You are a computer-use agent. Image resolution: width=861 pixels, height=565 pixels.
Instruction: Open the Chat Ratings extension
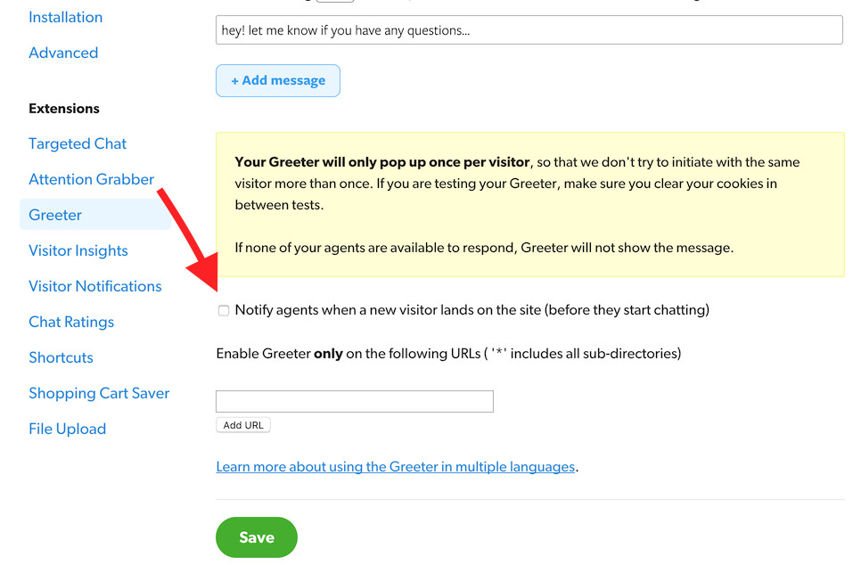point(71,322)
